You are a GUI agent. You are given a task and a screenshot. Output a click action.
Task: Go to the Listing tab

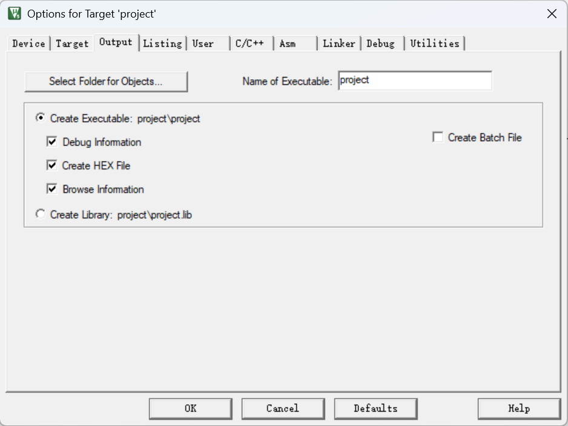[x=163, y=44]
